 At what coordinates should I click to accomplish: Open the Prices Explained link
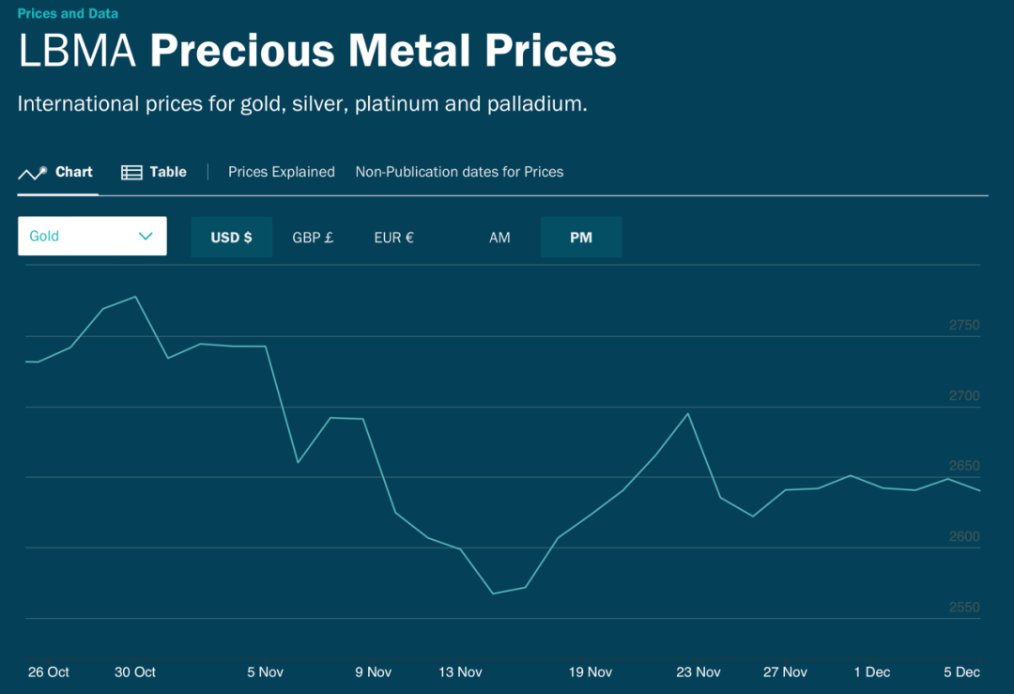tap(282, 172)
